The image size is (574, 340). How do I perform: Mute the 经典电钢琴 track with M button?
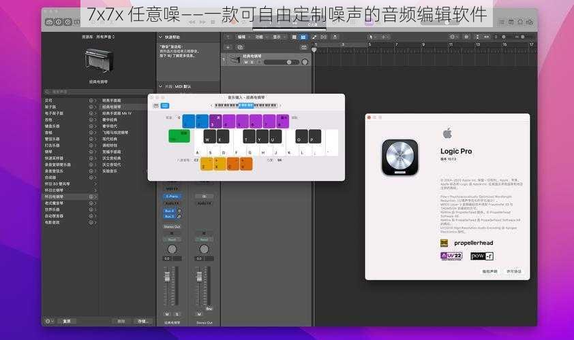coord(246,63)
